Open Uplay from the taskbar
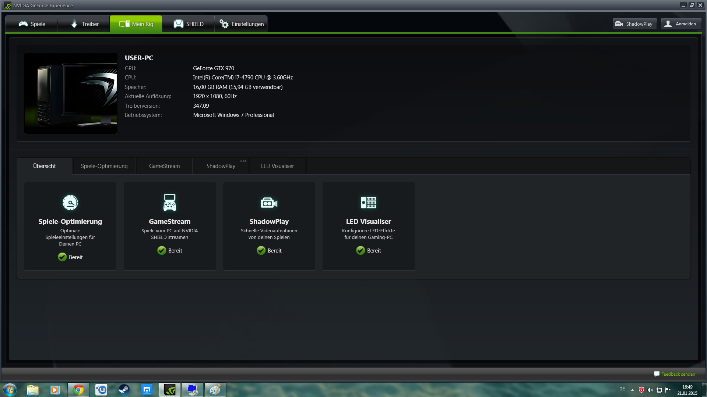The image size is (707, 397). tap(101, 390)
